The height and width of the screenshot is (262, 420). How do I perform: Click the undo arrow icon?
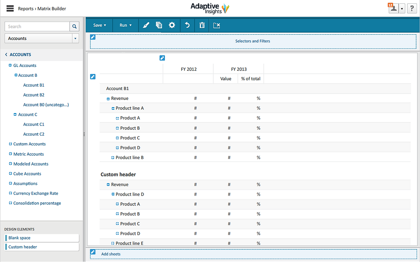click(x=187, y=25)
